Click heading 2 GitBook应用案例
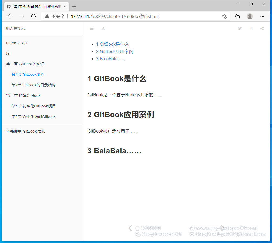The width and height of the screenshot is (272, 243). point(121,115)
